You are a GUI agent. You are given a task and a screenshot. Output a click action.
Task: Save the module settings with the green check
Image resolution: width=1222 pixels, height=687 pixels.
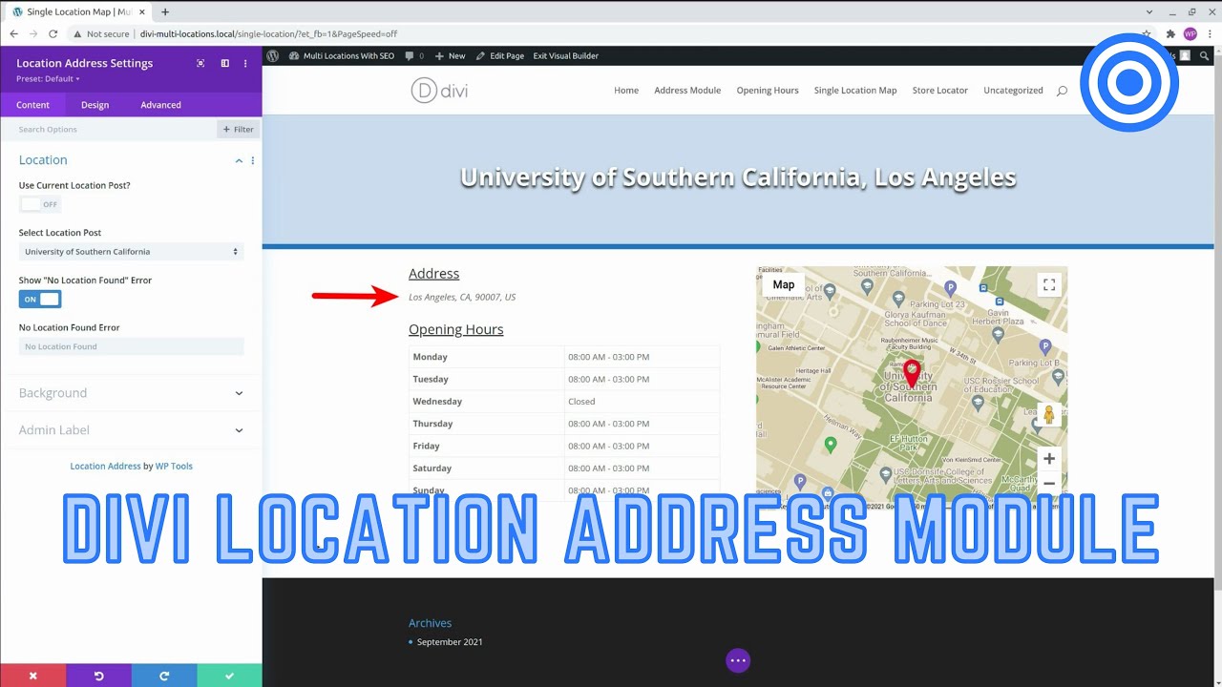pos(229,676)
